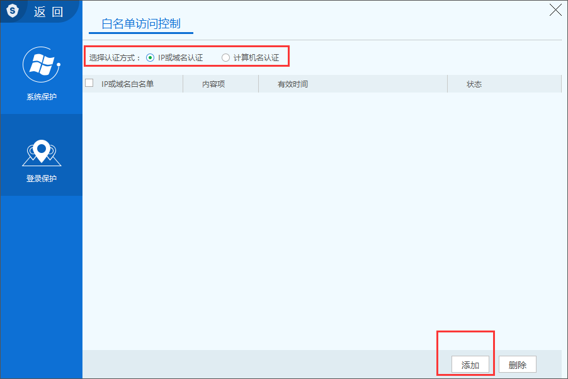568x379 pixels.
Task: Choose the 计算机名认证 radio option
Action: coord(225,58)
